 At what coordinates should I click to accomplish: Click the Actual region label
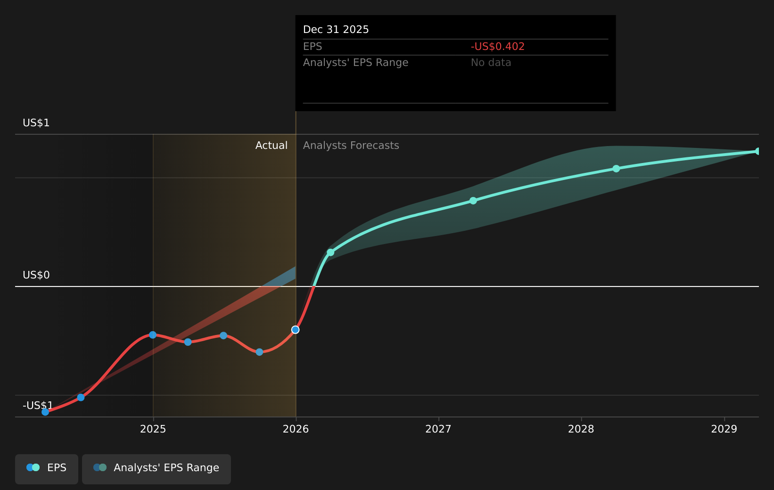[x=272, y=146]
